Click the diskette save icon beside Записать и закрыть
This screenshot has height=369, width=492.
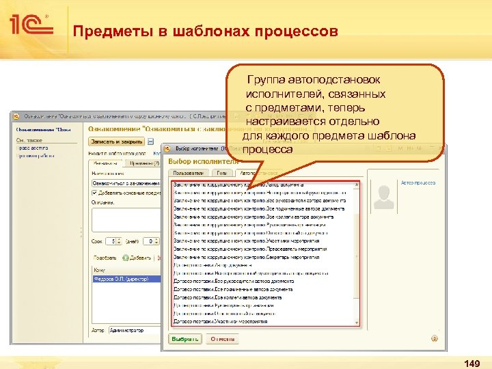(150, 141)
